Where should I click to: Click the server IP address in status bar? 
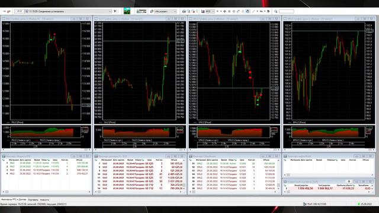(317, 204)
